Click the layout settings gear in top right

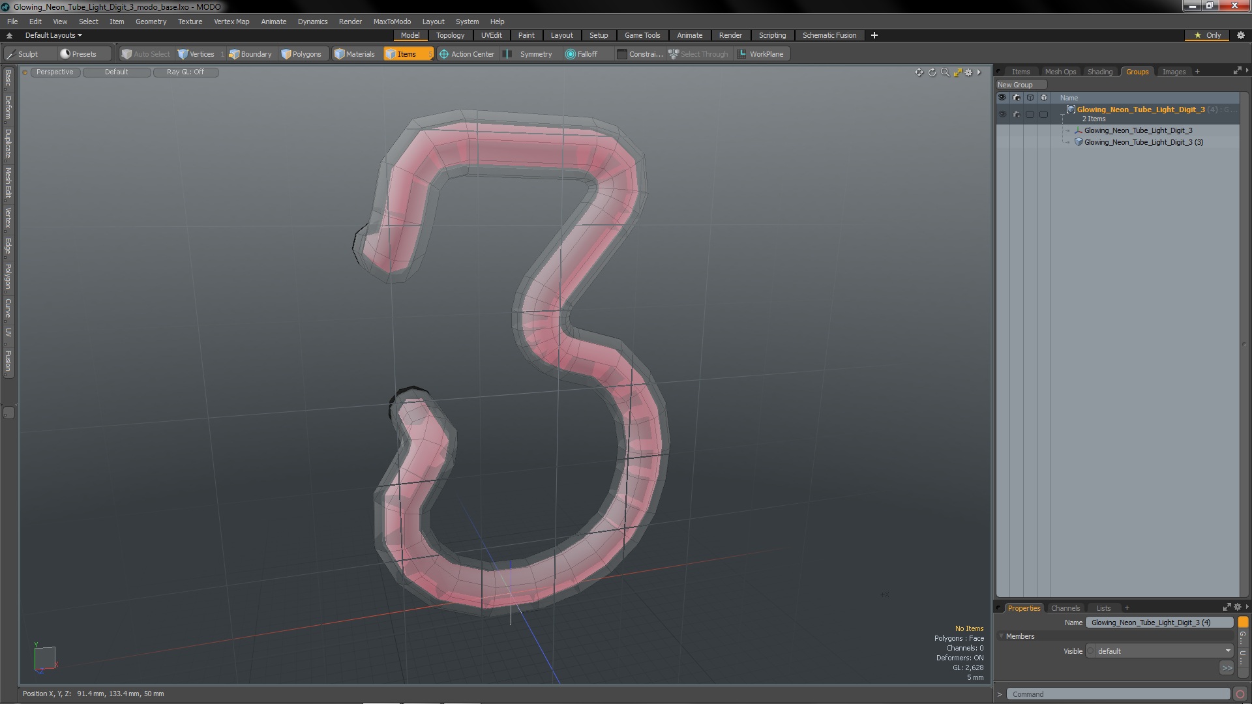(x=1240, y=35)
